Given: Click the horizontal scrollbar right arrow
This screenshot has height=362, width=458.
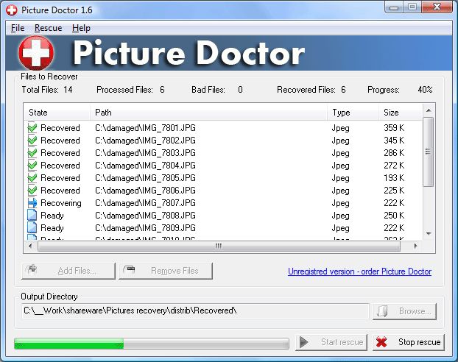Looking at the screenshot, I should 415,246.
